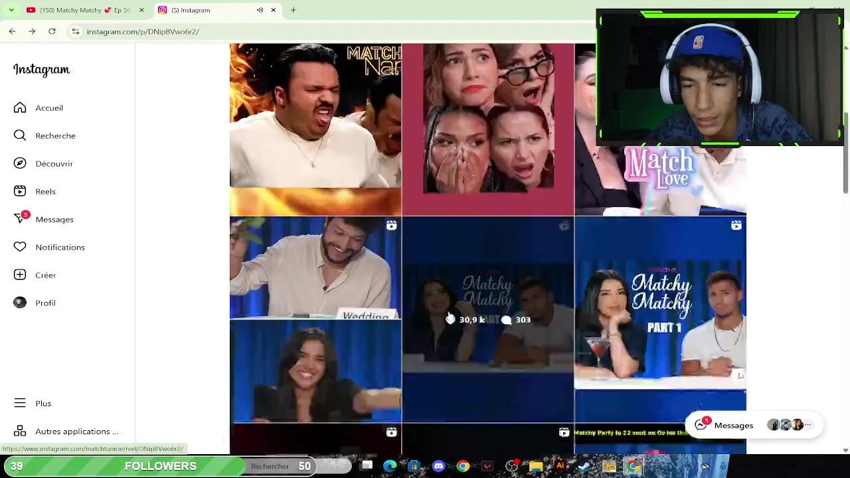This screenshot has height=478, width=850.
Task: Close the Matchy Matchy YouTube tab
Action: (x=141, y=10)
